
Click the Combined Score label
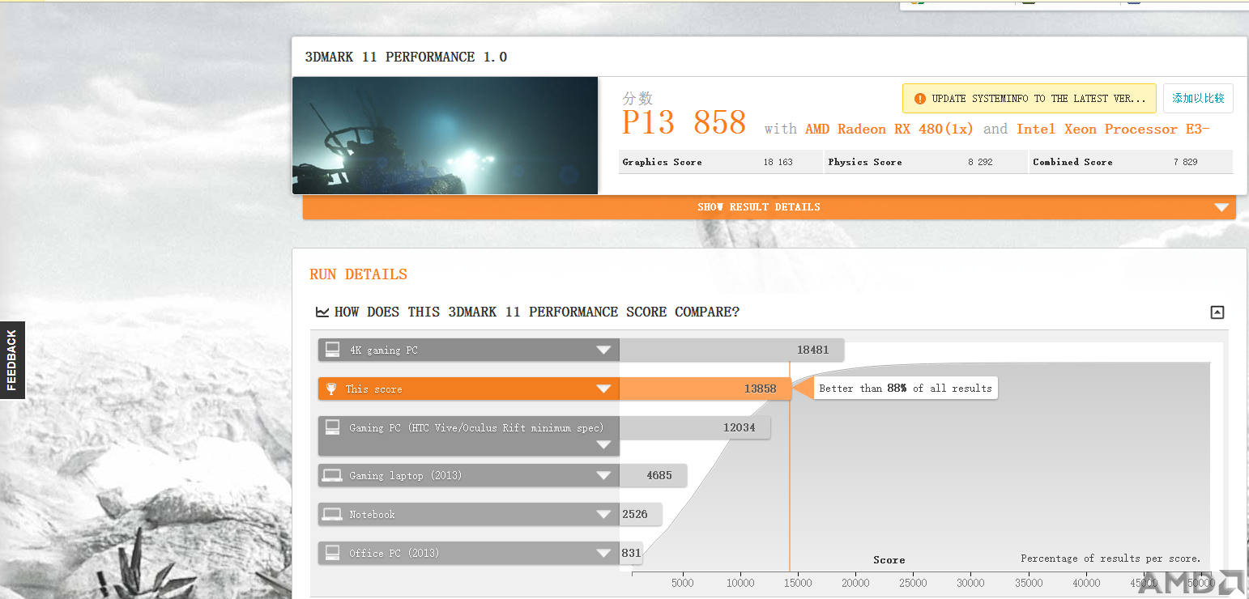tap(1072, 162)
